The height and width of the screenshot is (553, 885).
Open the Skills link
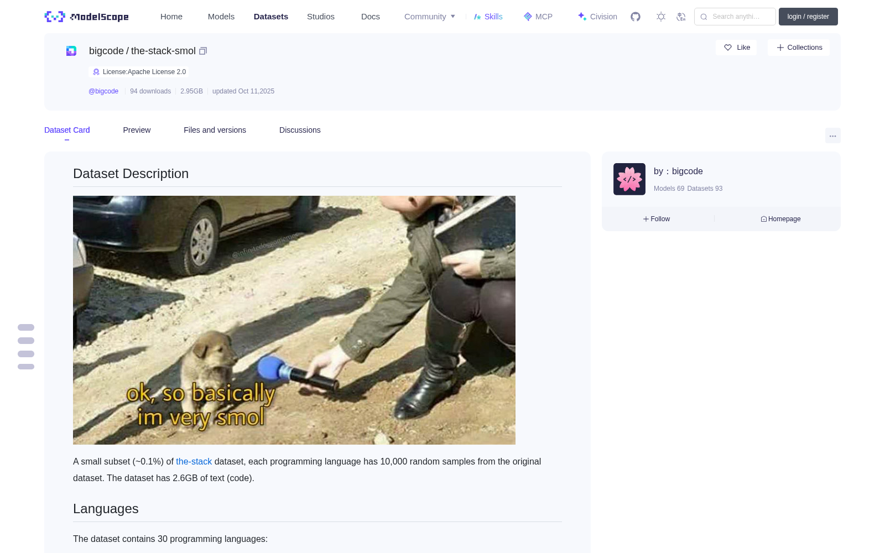coord(488,17)
